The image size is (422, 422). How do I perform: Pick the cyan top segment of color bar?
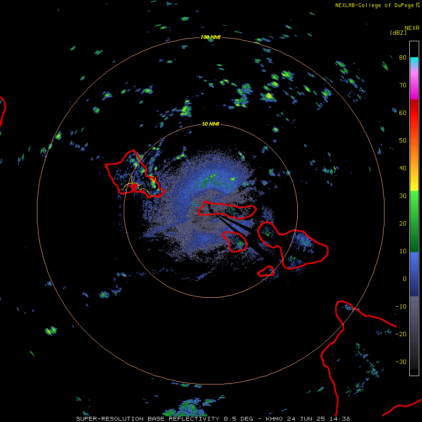[x=414, y=61]
